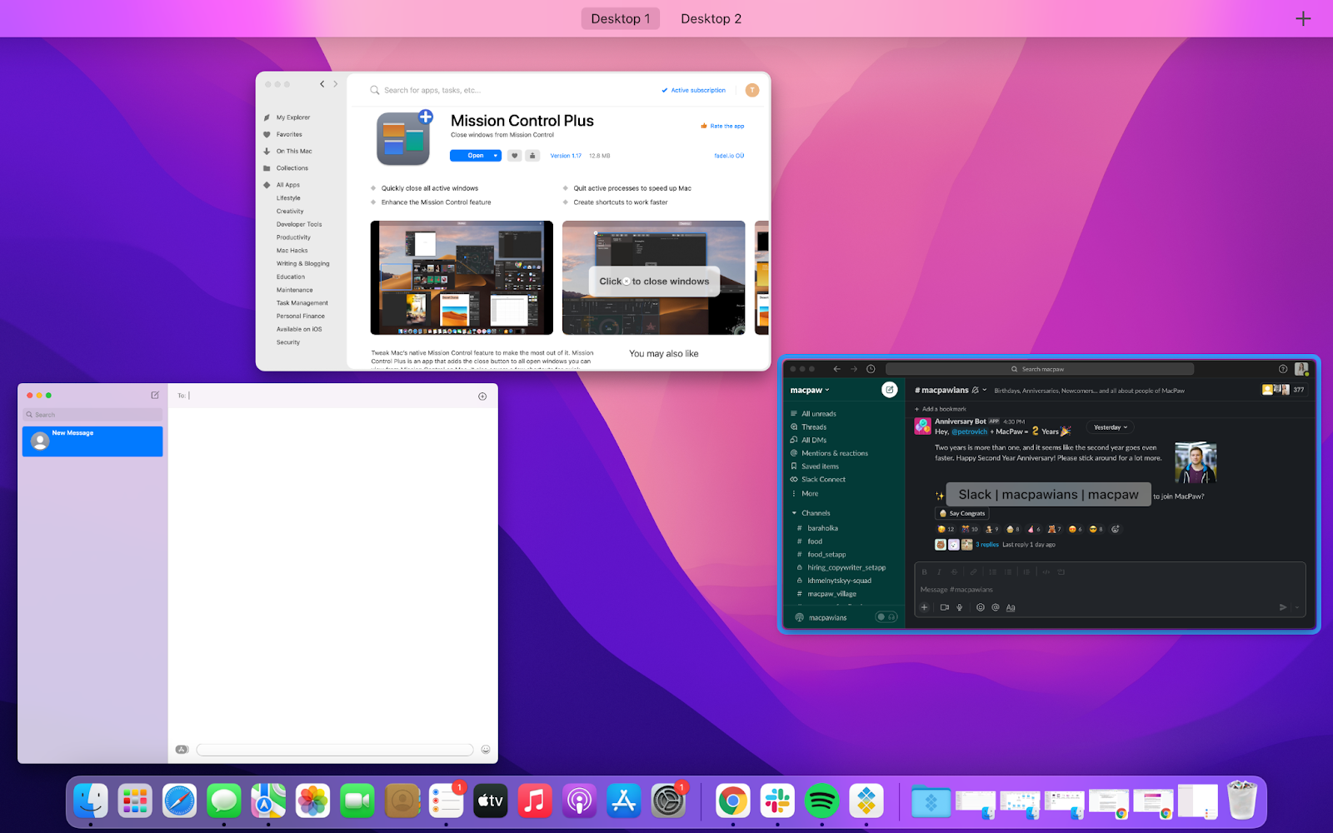Click the share icon next to favorite heart
This screenshot has height=833, width=1333.
coord(532,156)
